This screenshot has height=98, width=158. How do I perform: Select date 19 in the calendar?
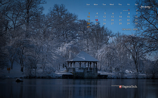click(x=104, y=20)
